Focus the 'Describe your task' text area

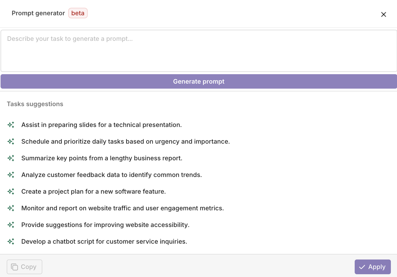(199, 51)
